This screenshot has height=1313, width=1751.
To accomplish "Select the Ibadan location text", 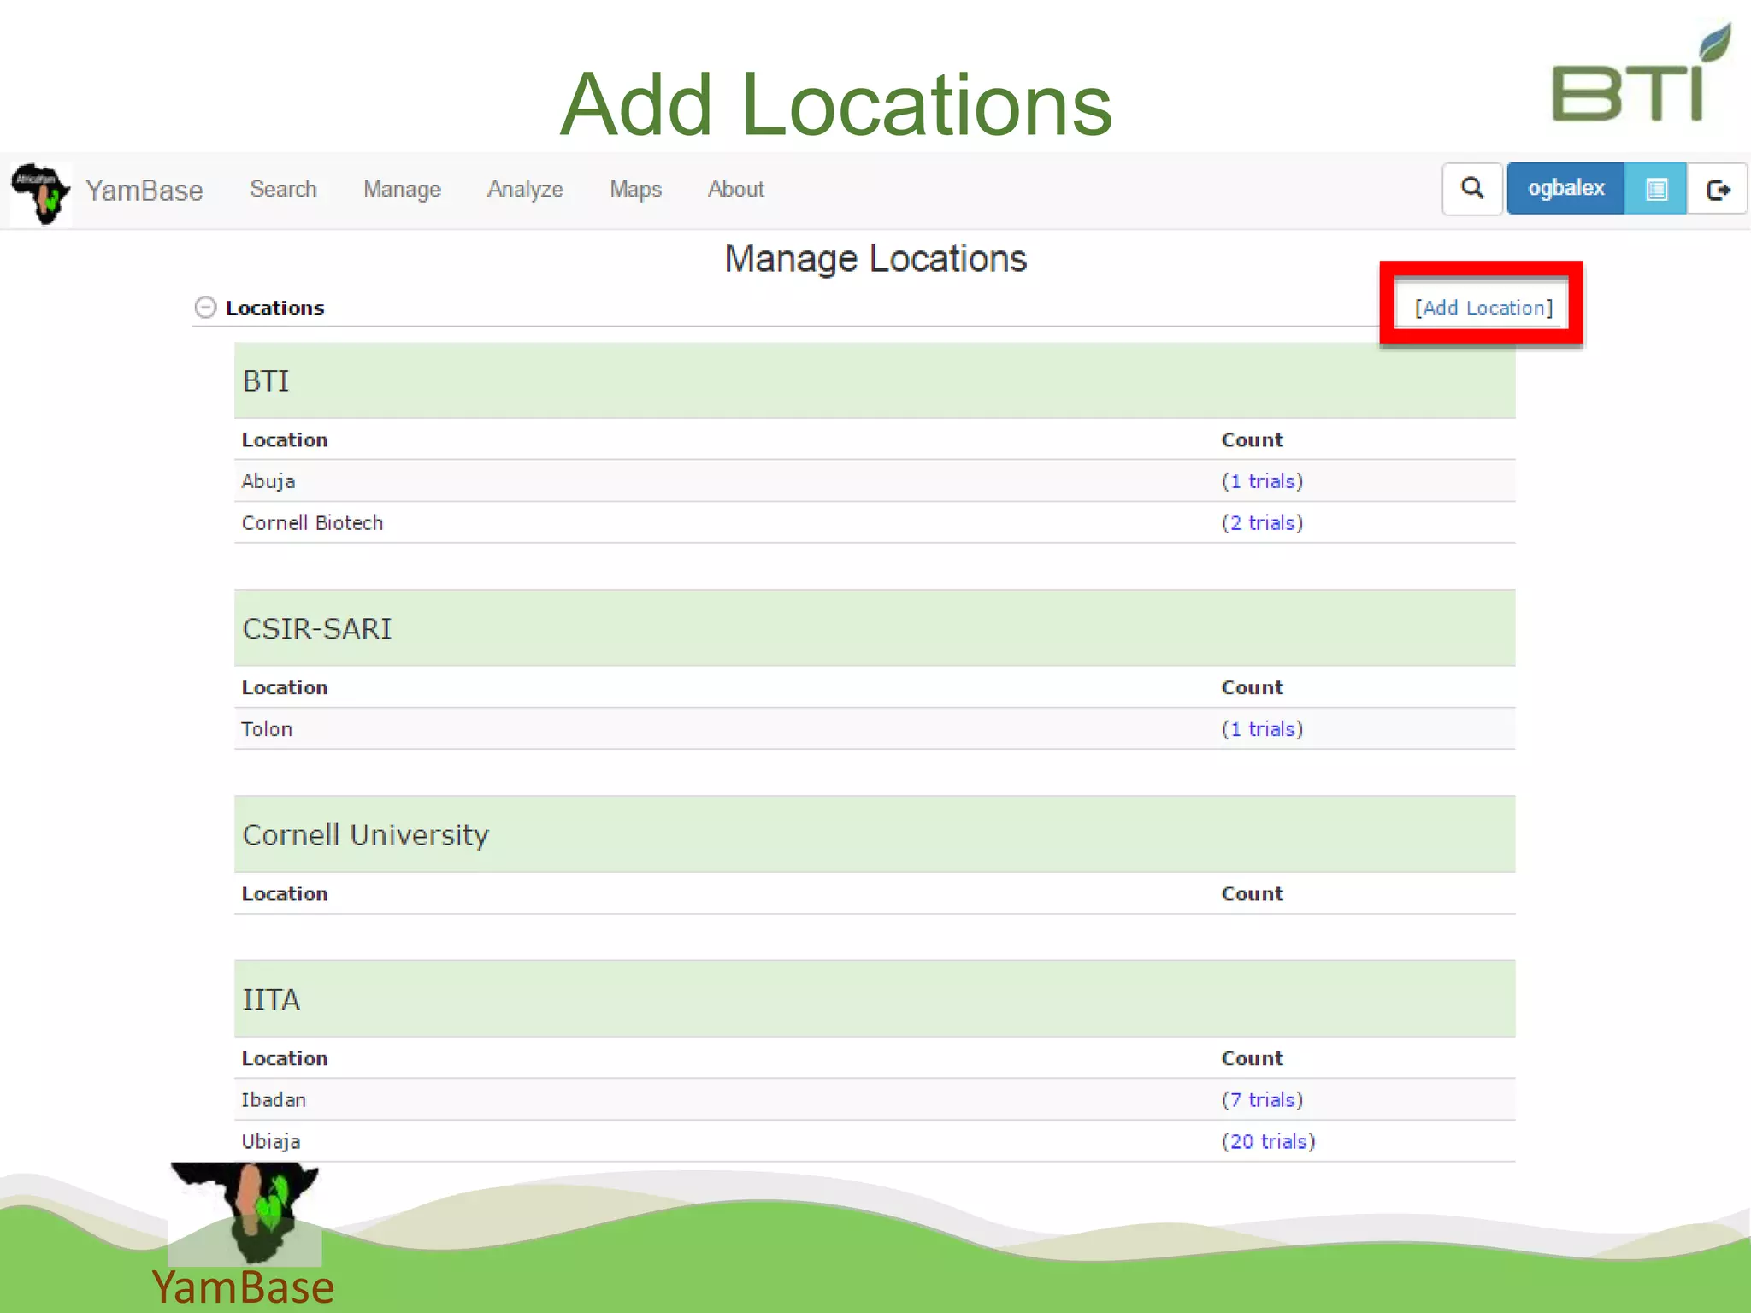I will click(274, 1100).
